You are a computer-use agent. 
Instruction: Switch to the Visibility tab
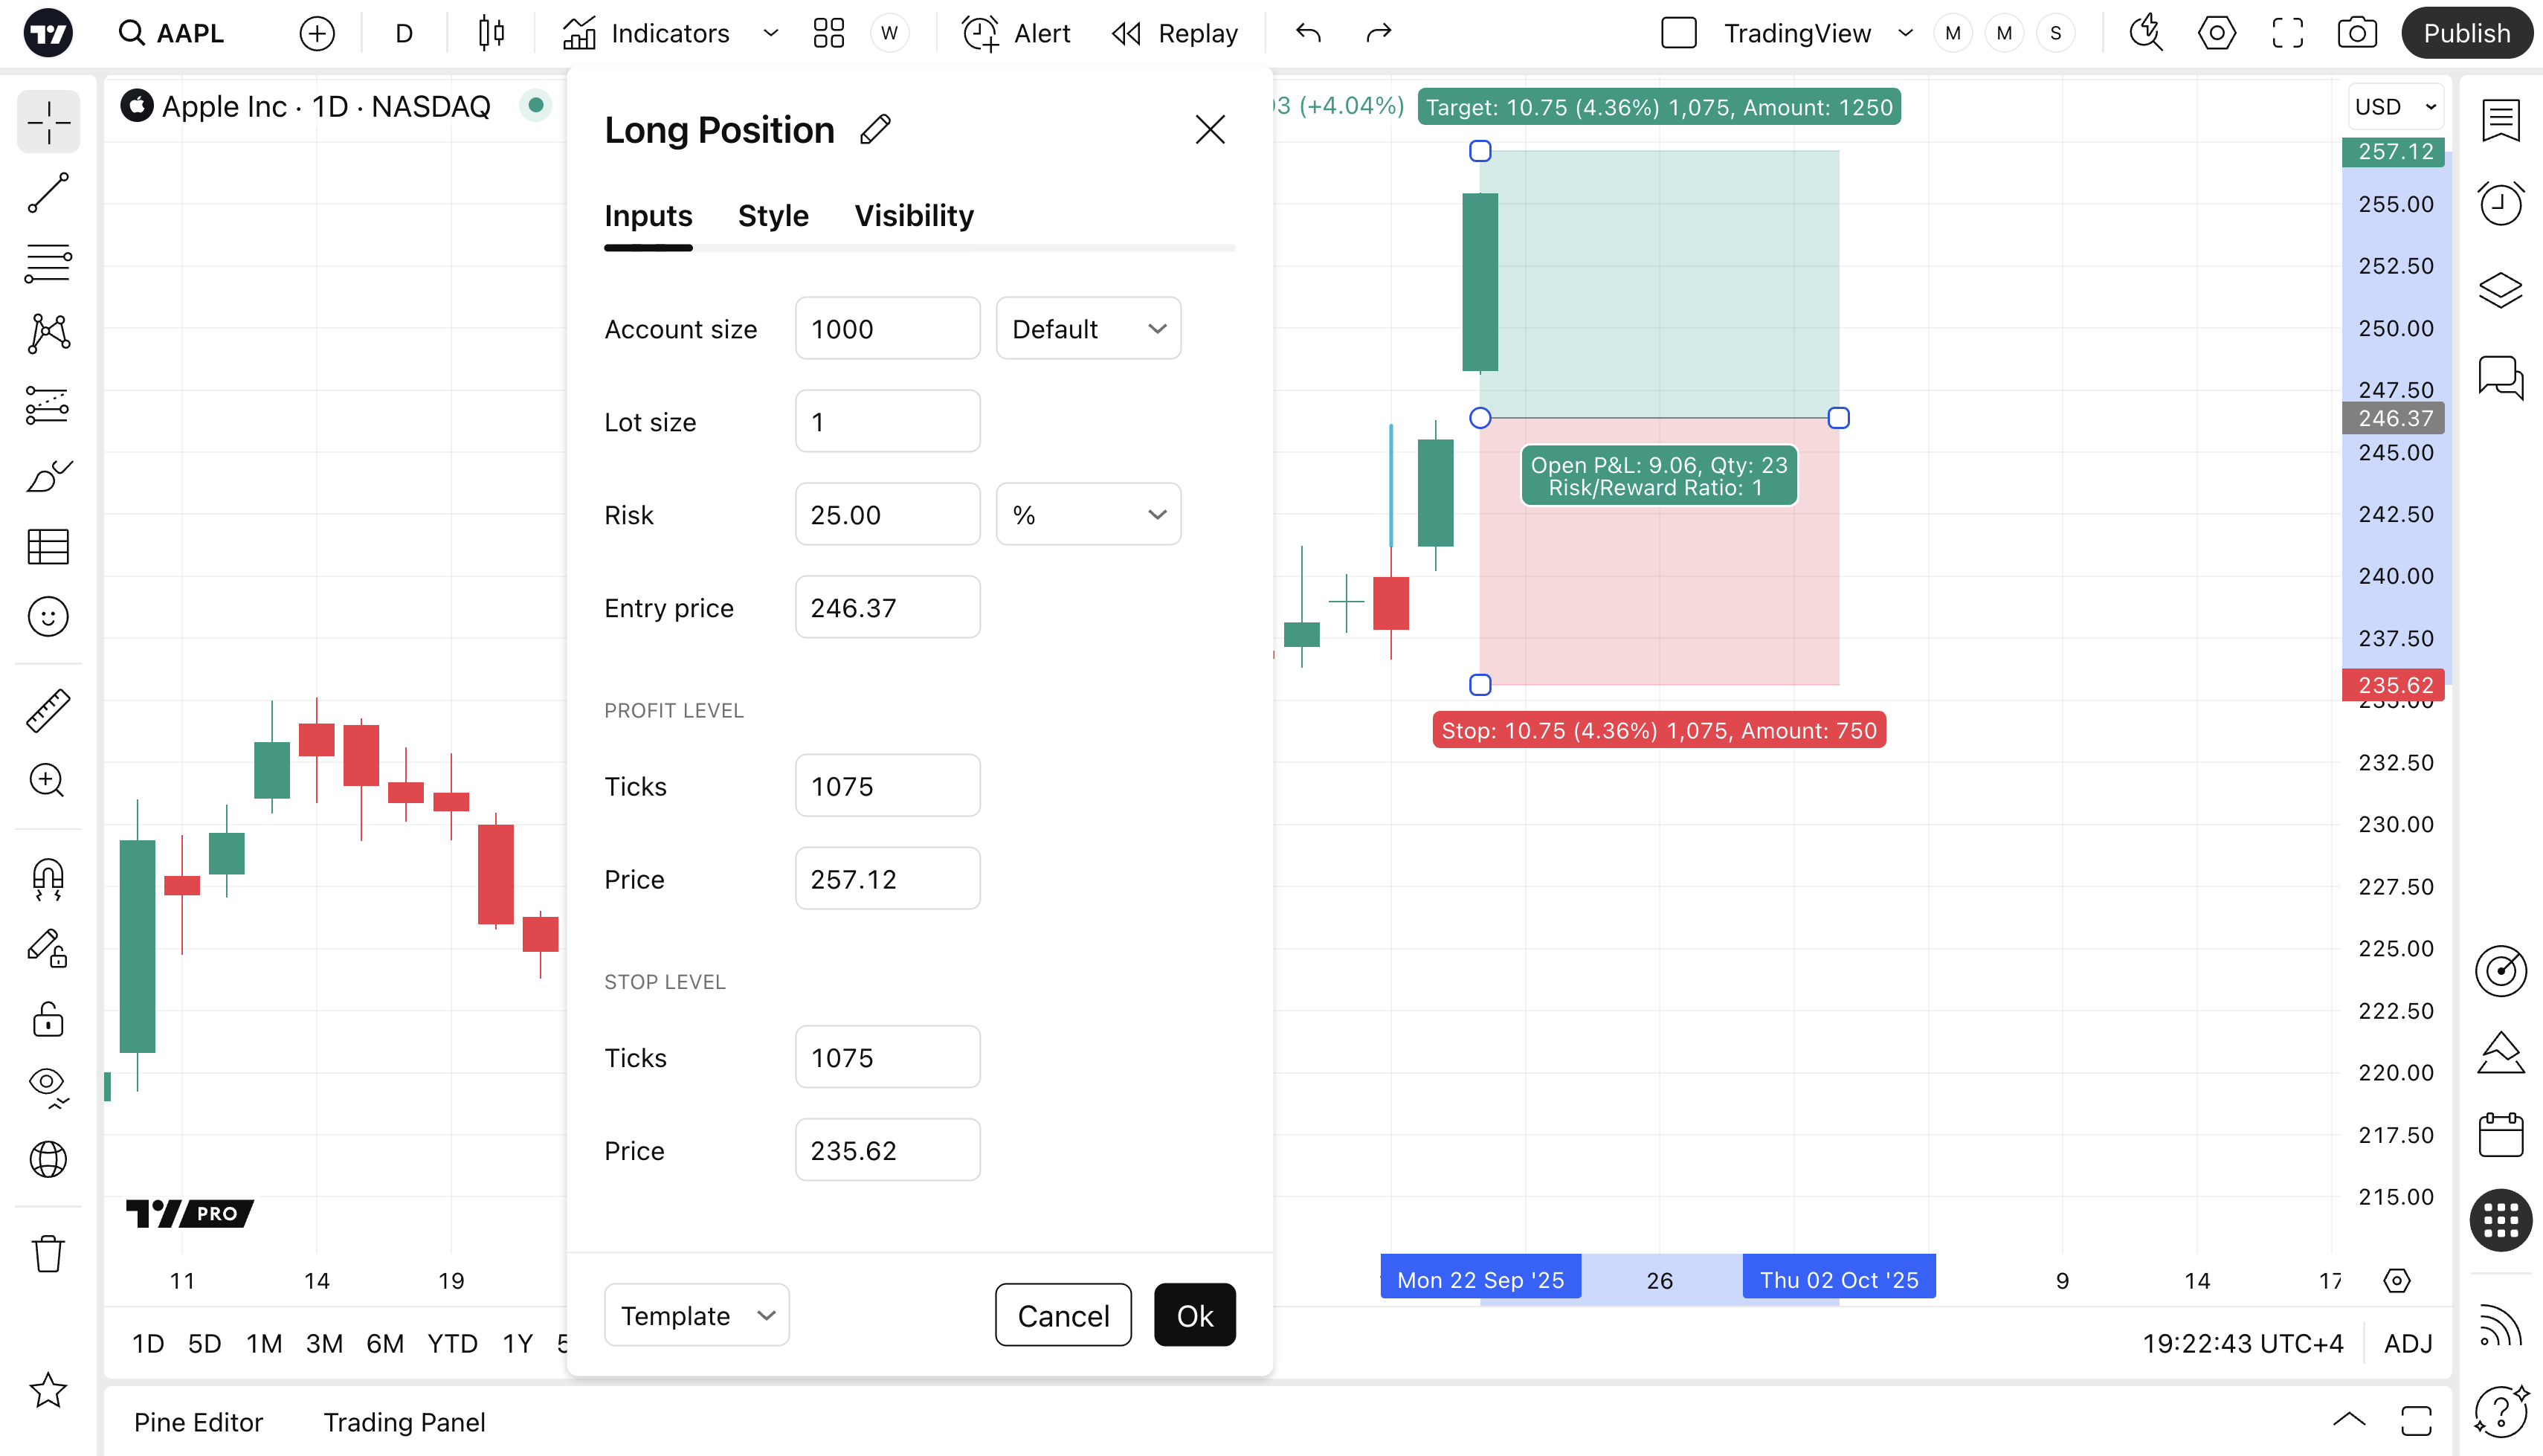click(x=914, y=216)
